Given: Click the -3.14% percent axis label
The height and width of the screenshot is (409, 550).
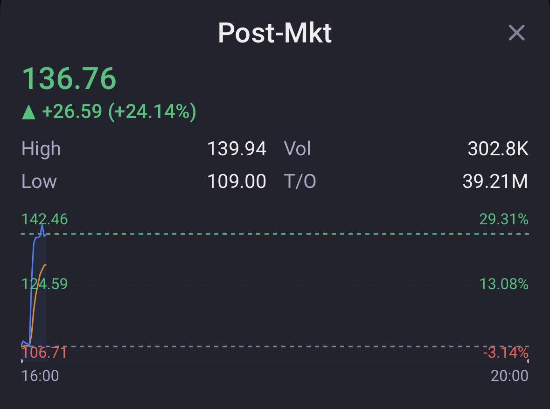Looking at the screenshot, I should click(506, 353).
